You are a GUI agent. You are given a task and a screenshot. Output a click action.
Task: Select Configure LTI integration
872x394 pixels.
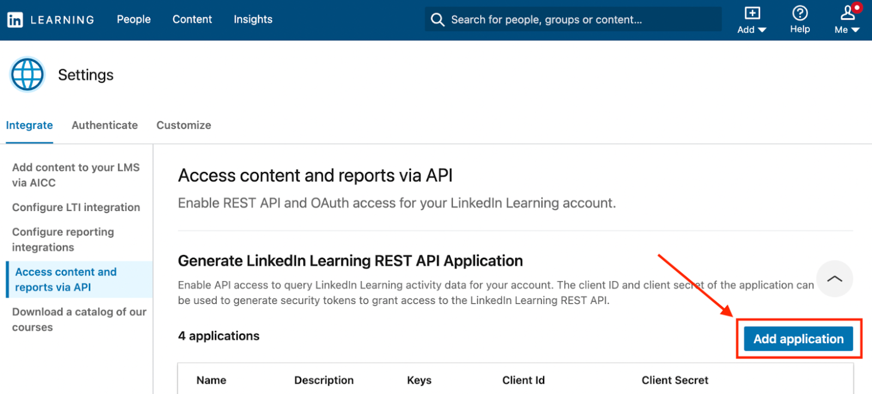(76, 207)
